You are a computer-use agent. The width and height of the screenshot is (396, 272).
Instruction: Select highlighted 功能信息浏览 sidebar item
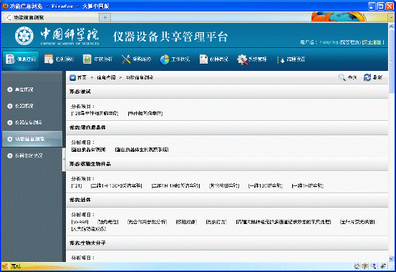coord(32,139)
